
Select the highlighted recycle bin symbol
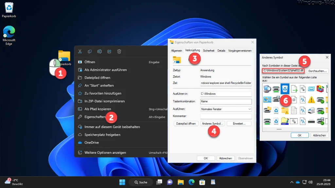click(285, 89)
